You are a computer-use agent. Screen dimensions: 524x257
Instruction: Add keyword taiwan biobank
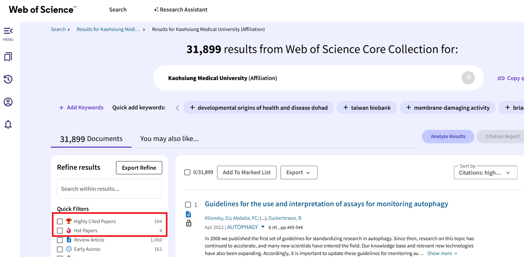tap(367, 107)
